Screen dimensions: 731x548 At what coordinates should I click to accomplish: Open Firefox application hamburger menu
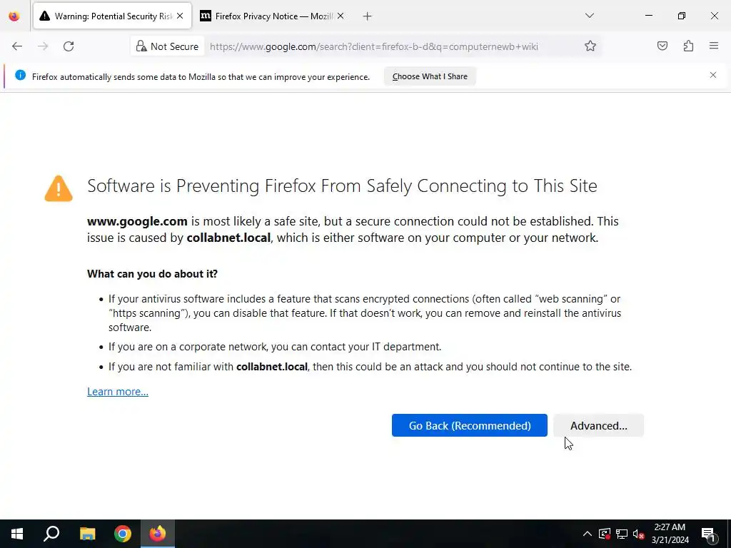click(714, 46)
